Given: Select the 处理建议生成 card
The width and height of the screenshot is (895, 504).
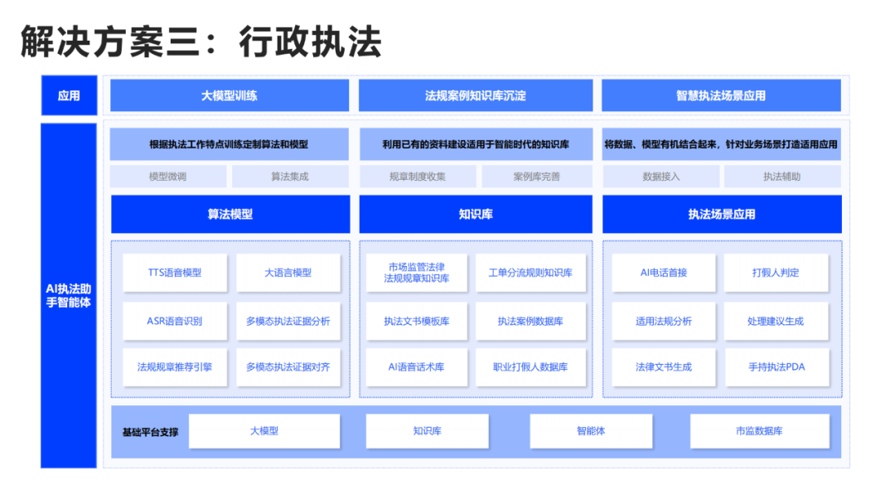Looking at the screenshot, I should (x=776, y=321).
